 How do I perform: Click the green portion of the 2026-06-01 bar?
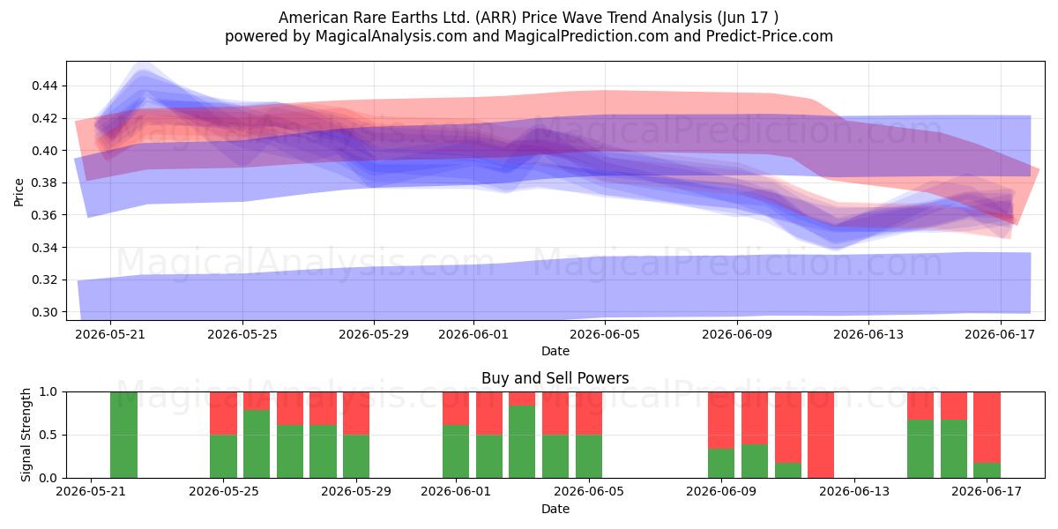tap(456, 451)
